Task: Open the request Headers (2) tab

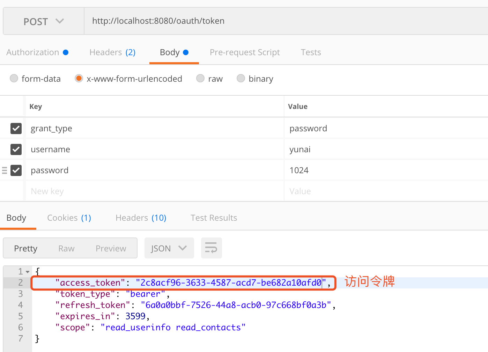Action: (x=112, y=52)
